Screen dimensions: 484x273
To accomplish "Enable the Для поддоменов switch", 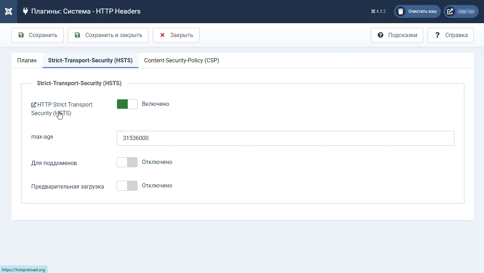I will [127, 162].
